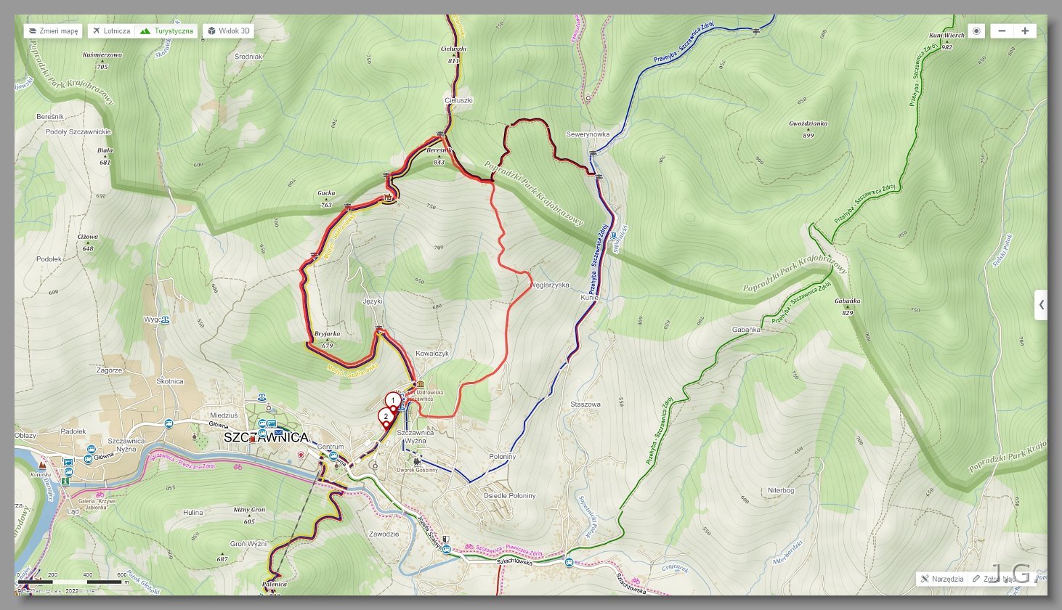Click the Bryjarka peak label
1062x610 pixels.
click(327, 334)
